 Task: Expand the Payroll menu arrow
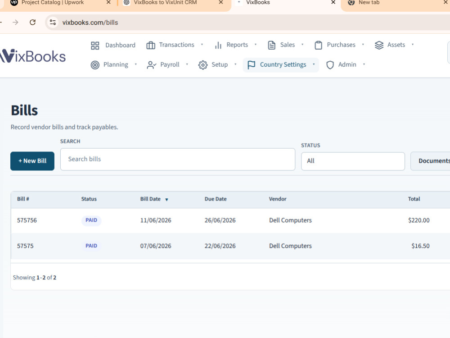187,64
